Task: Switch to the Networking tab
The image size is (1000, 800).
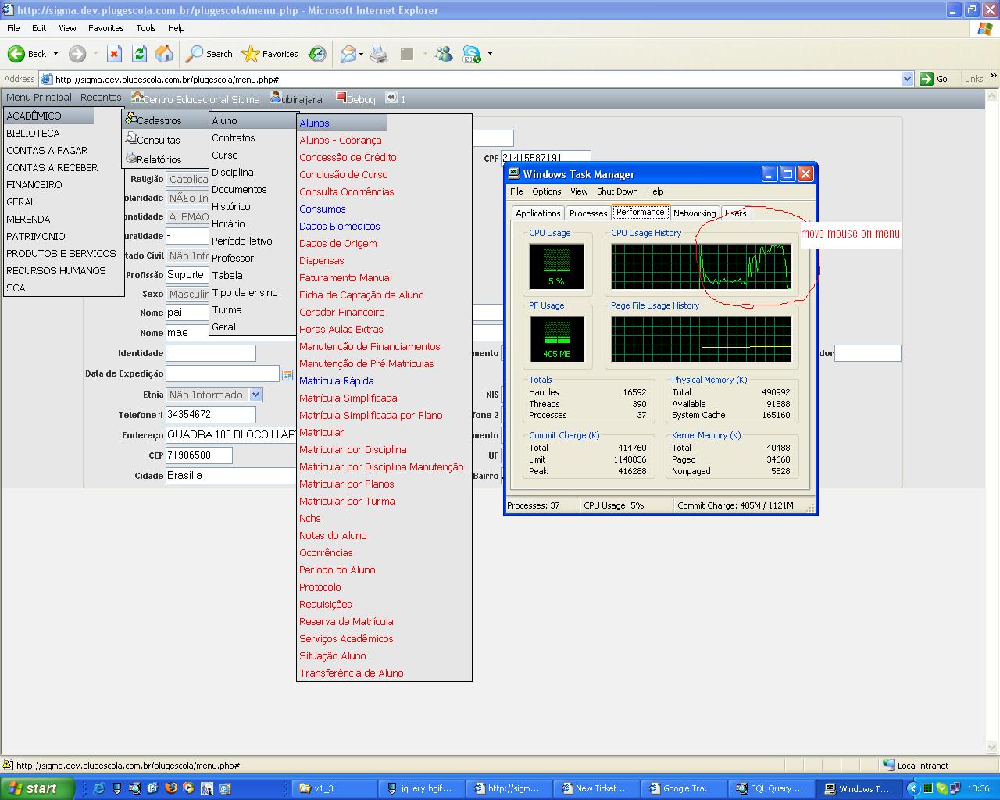Action: coord(694,213)
